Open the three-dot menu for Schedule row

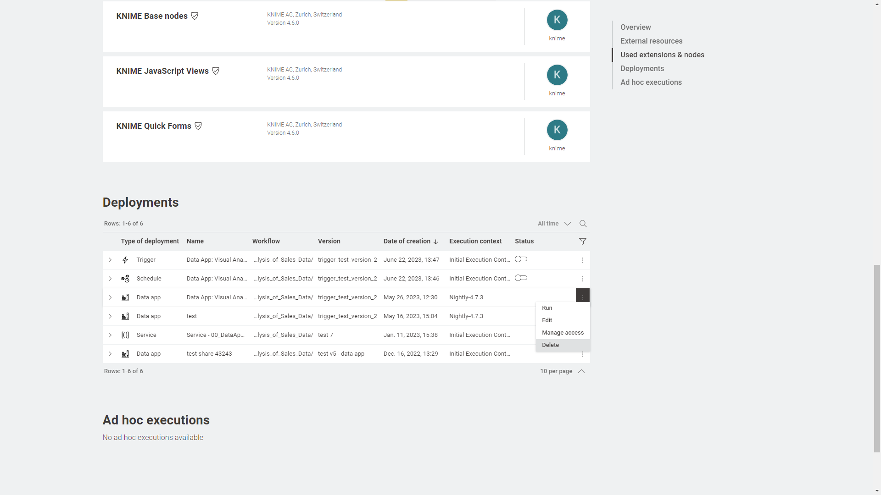pos(582,279)
